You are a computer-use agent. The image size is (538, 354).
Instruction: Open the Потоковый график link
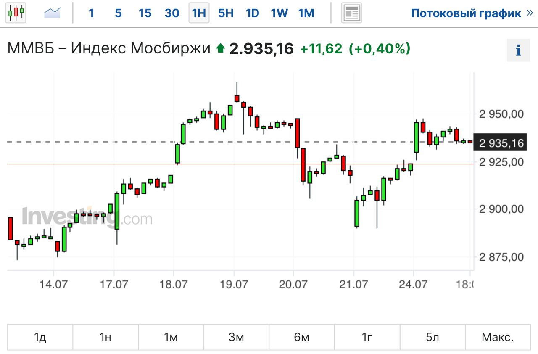(466, 13)
